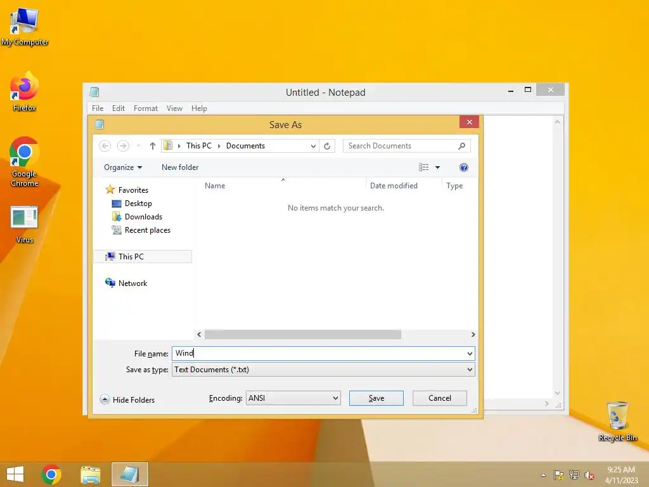
Task: Open the previous locations dropdown
Action: point(313,146)
